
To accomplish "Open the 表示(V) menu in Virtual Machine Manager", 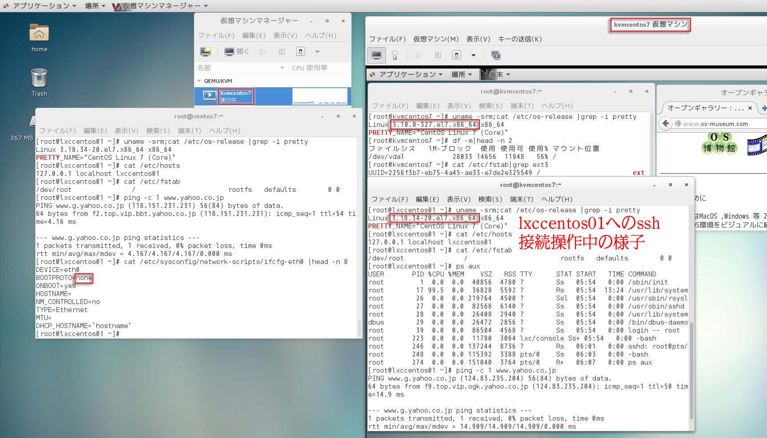I will click(285, 35).
